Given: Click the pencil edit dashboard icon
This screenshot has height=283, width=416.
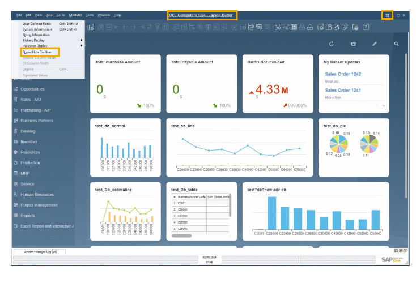Looking at the screenshot, I should point(374,44).
